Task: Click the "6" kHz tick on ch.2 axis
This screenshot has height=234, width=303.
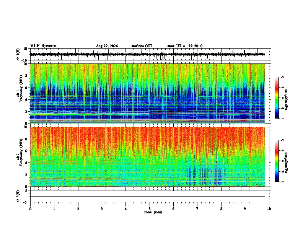Action: point(27,151)
